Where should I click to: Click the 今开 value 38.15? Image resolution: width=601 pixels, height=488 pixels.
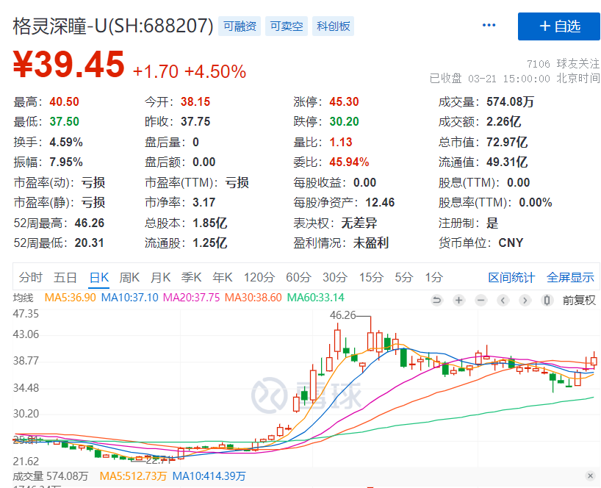point(195,101)
